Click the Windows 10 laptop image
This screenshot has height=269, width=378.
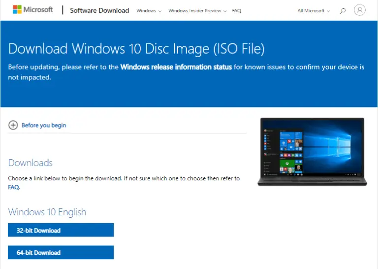pyautogui.click(x=312, y=152)
